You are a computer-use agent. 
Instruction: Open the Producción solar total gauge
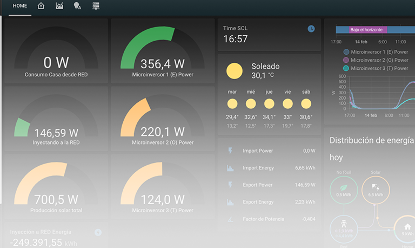coord(56,187)
